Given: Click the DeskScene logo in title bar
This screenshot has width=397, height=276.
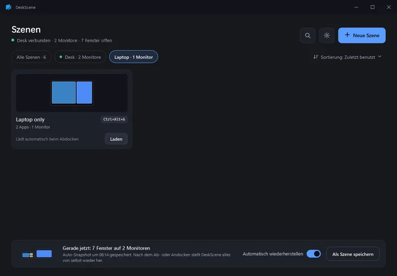Looking at the screenshot, I should (x=8, y=7).
